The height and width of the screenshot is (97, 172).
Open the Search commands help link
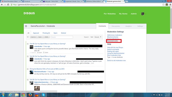pos(113,50)
